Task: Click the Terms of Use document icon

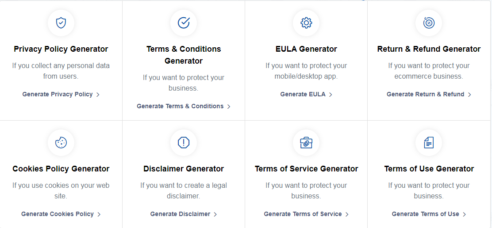Action: point(429,143)
